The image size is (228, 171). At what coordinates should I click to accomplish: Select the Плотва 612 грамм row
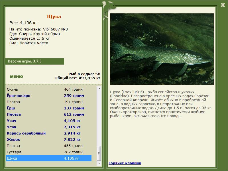49,114
